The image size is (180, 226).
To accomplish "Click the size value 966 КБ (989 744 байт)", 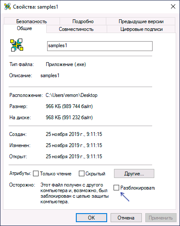I will point(69,106).
